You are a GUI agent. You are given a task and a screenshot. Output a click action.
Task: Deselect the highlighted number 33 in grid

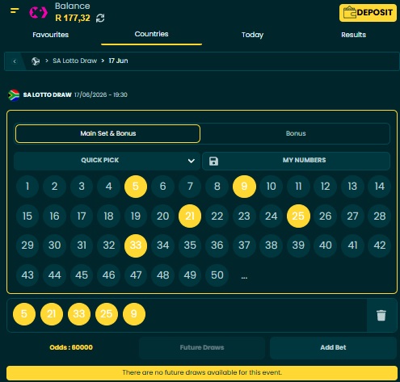coord(136,246)
